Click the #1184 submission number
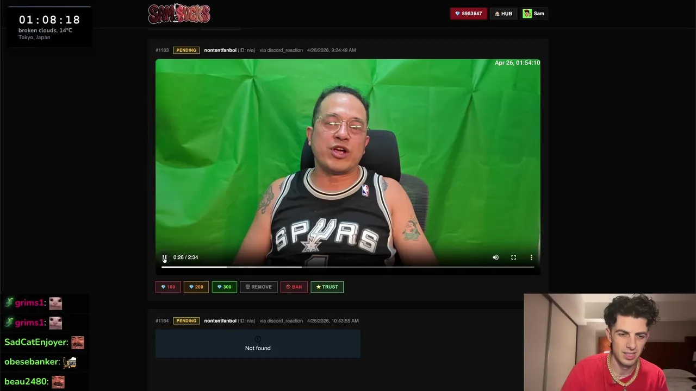 tap(162, 320)
